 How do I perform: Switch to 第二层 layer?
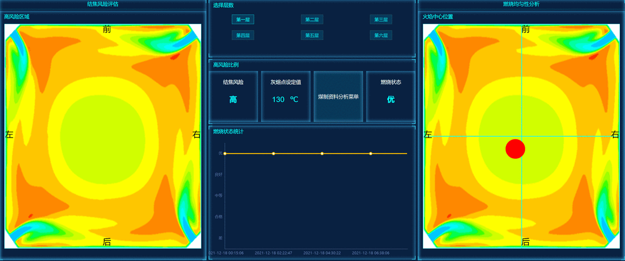312,20
